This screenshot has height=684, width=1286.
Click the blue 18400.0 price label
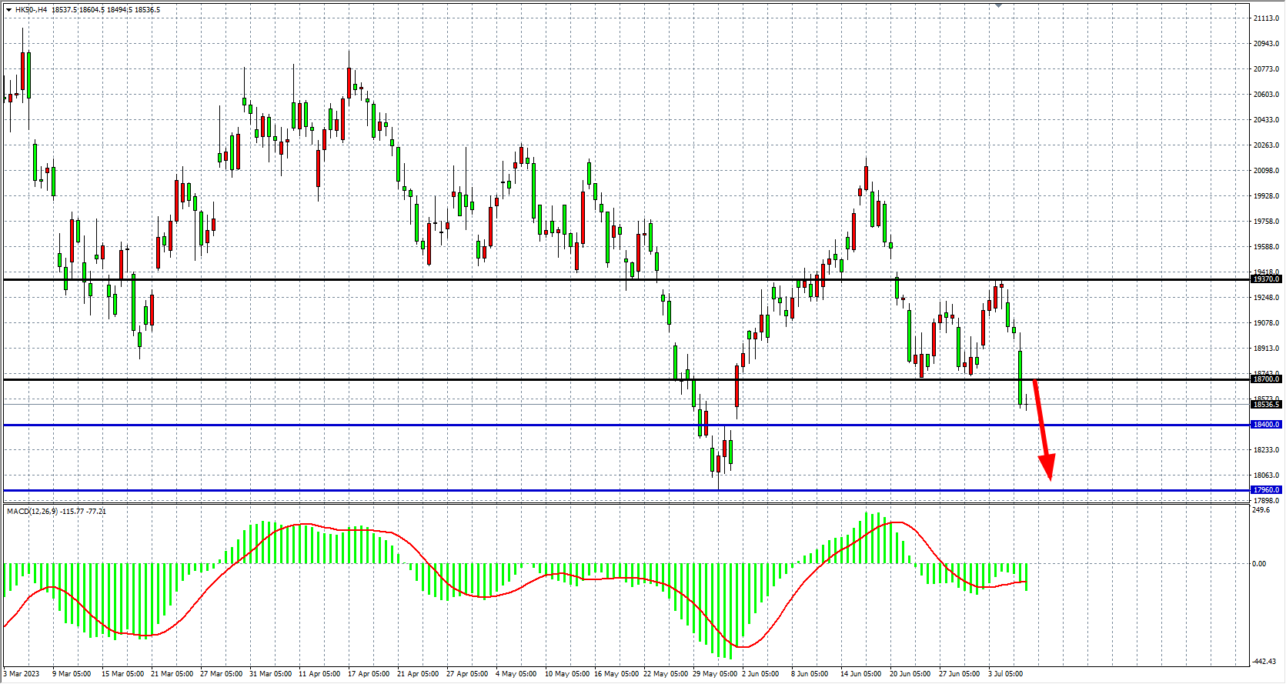point(1266,425)
